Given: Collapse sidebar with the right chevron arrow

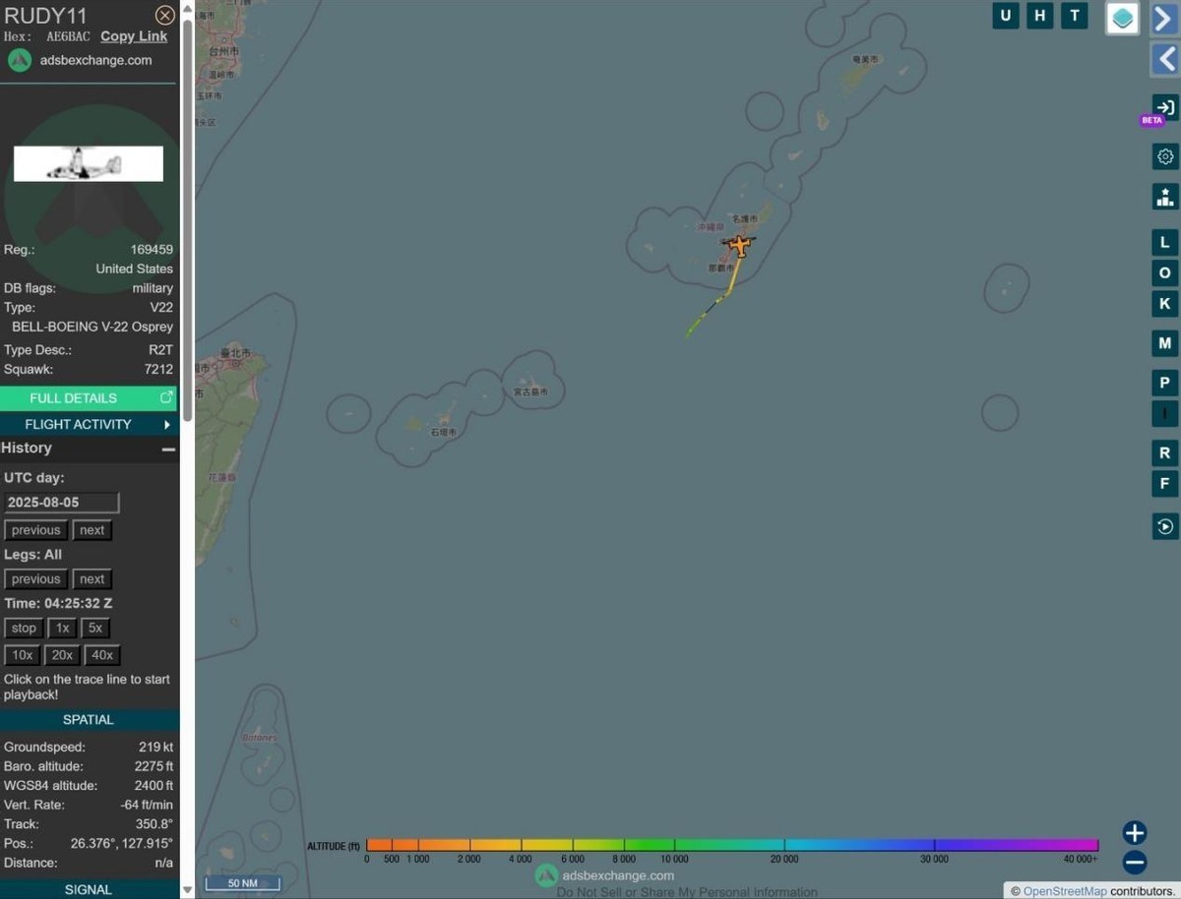Looking at the screenshot, I should pos(1165,18).
